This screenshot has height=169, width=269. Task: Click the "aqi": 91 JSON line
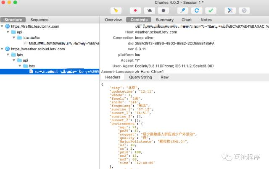point(128,127)
